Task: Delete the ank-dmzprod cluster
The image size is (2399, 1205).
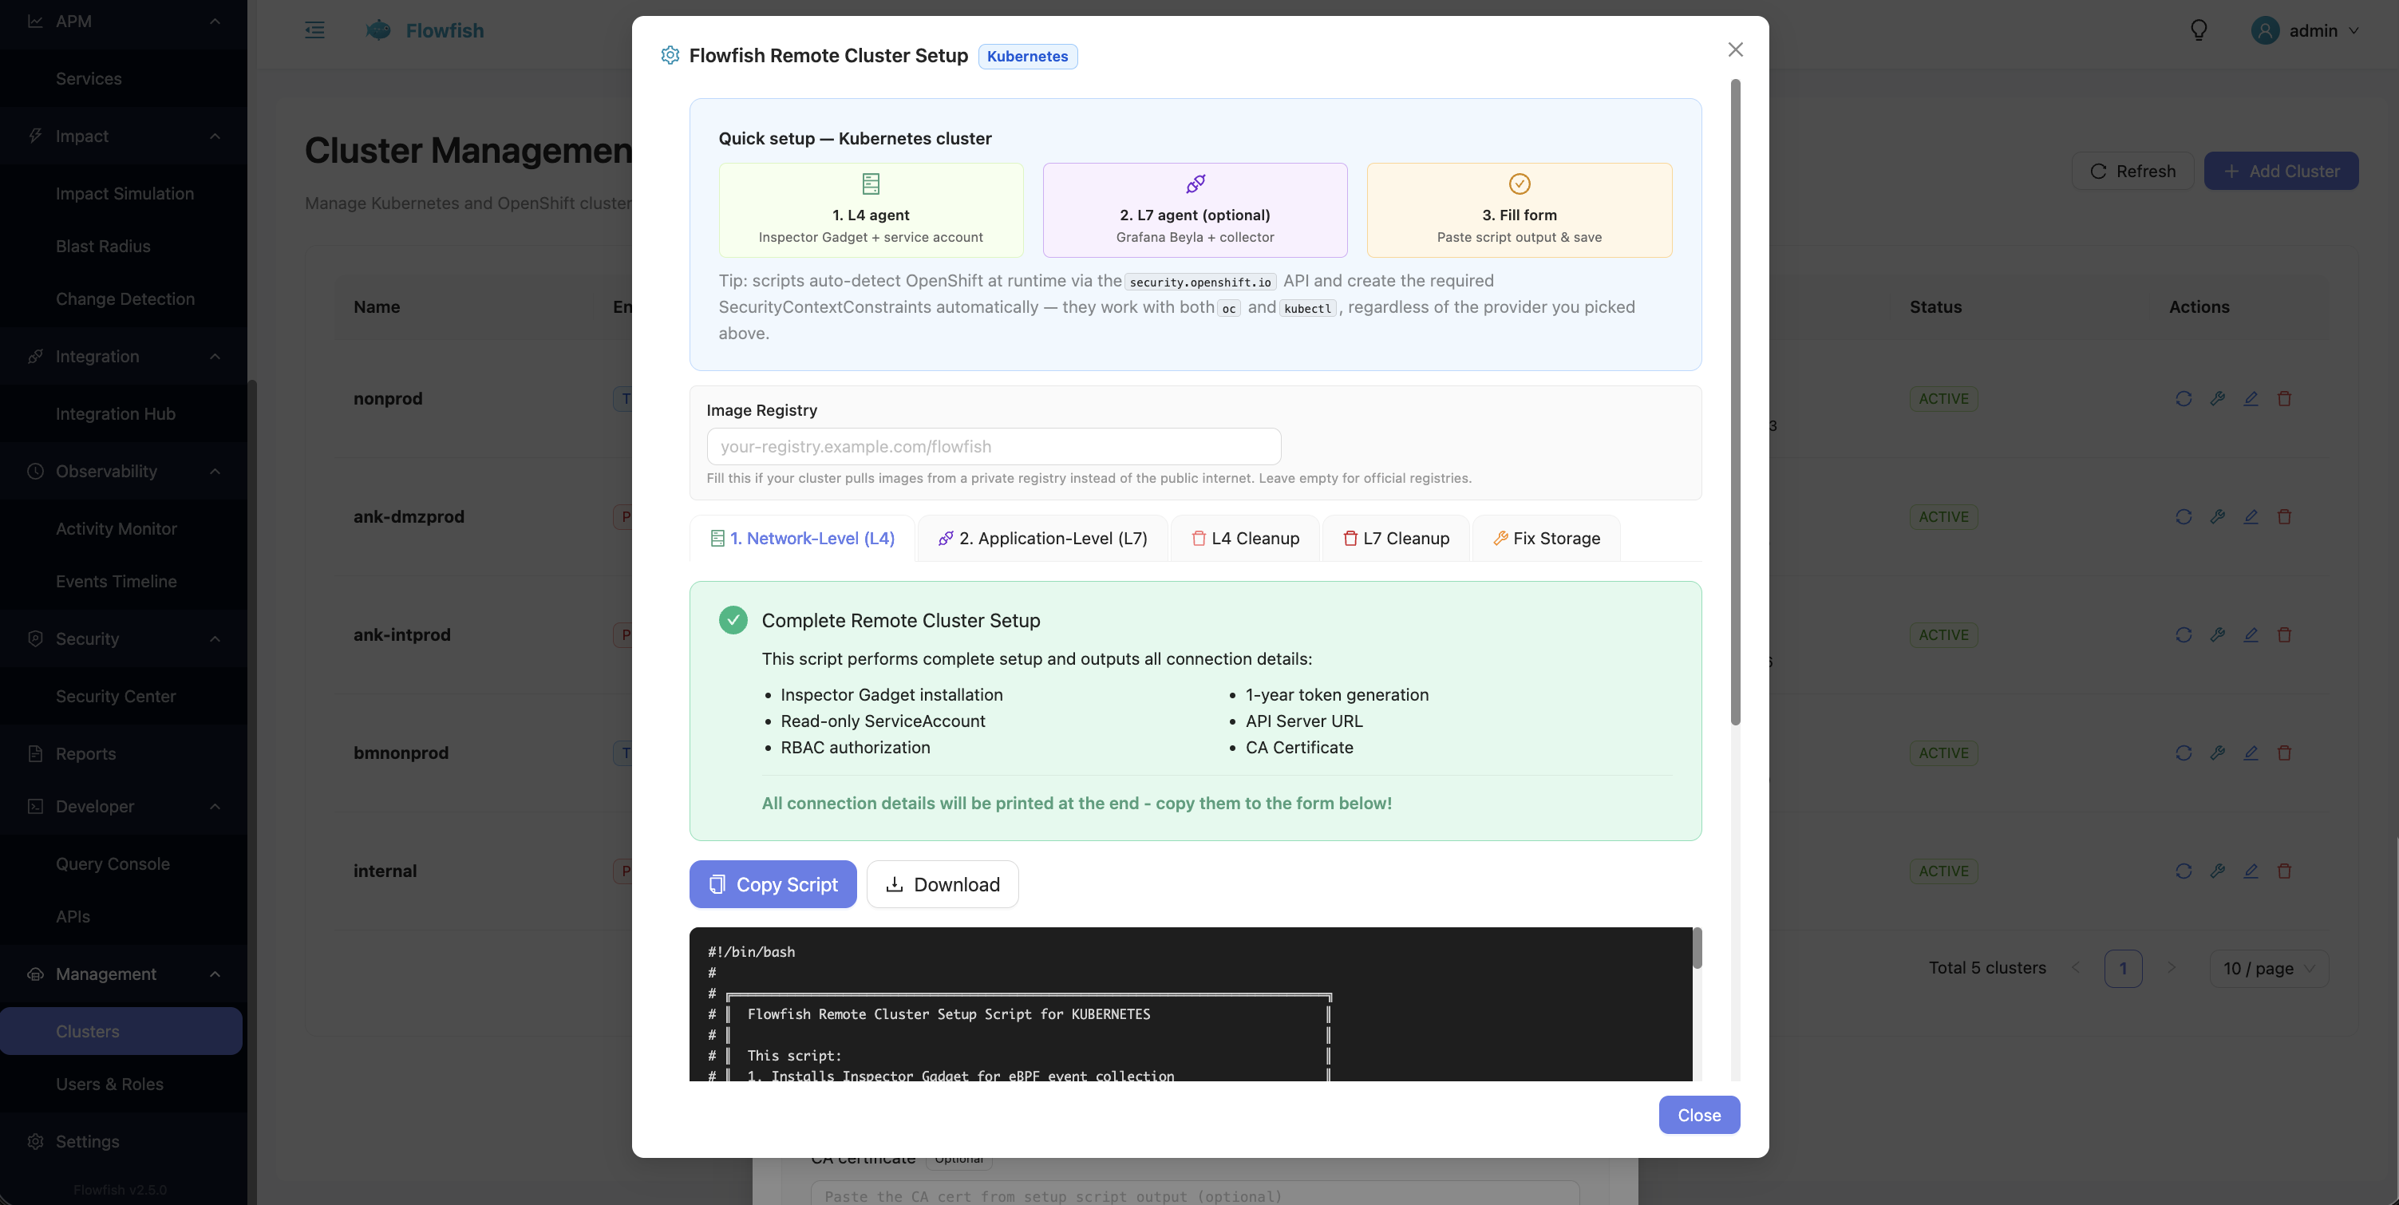Action: pyautogui.click(x=2283, y=517)
